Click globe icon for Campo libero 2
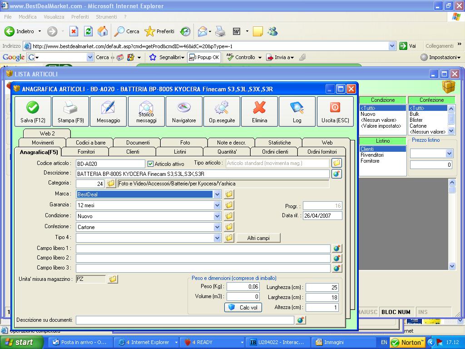Image resolution: width=465 pixels, height=349 pixels. click(336, 258)
